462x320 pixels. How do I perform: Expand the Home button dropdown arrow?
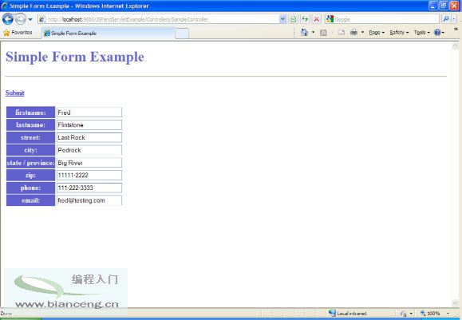(x=314, y=33)
